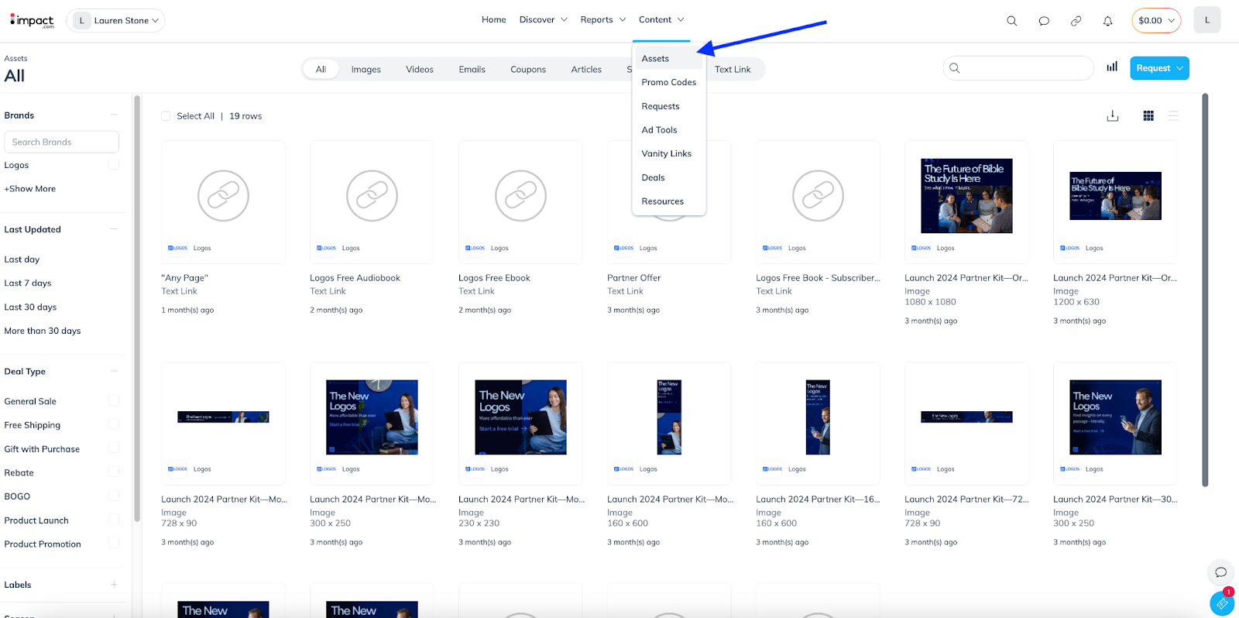Check Gift with Purchase filter
This screenshot has height=618, width=1239.
(114, 448)
